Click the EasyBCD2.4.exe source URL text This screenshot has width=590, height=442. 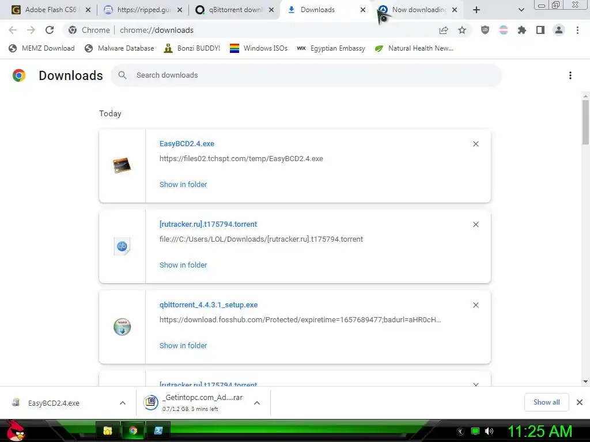(x=241, y=159)
